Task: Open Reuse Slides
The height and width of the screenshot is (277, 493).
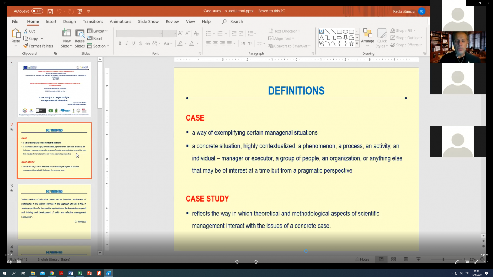Action: click(x=80, y=39)
